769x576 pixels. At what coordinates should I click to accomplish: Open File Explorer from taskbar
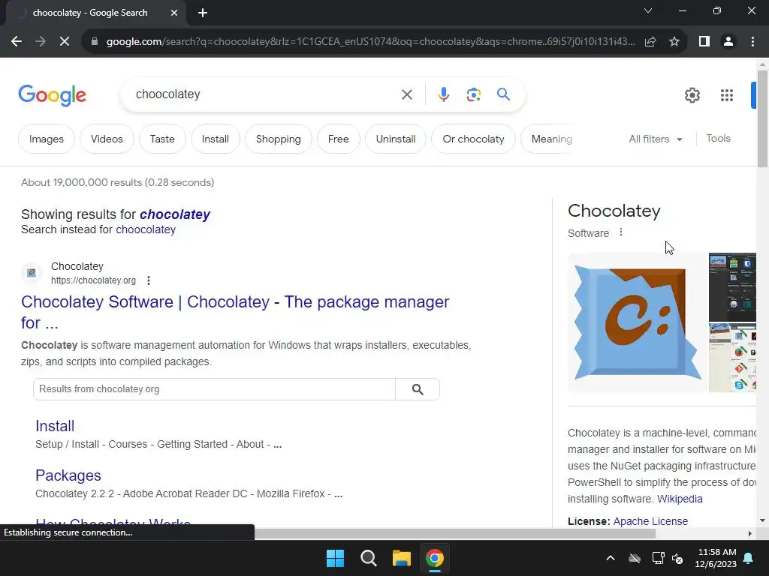coord(401,558)
